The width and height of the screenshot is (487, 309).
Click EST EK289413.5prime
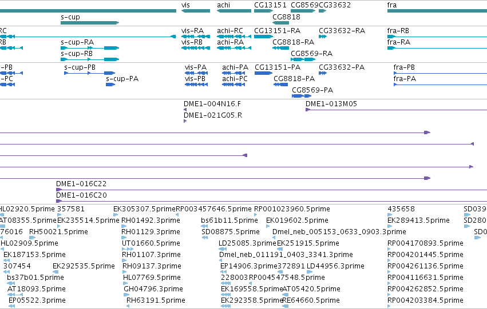(x=390, y=226)
